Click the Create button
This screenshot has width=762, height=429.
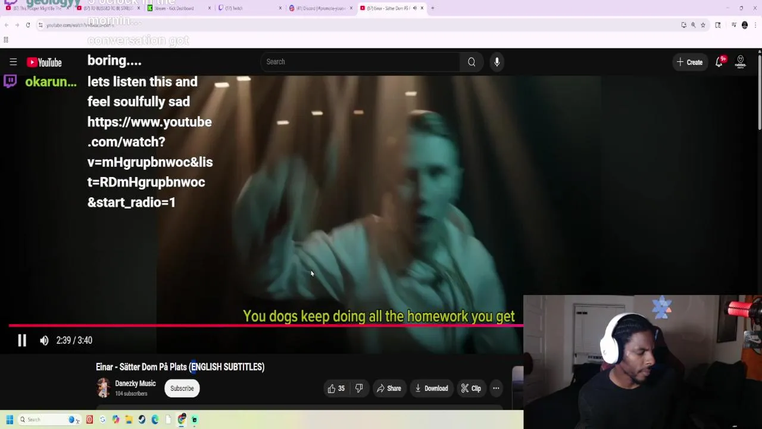point(689,62)
